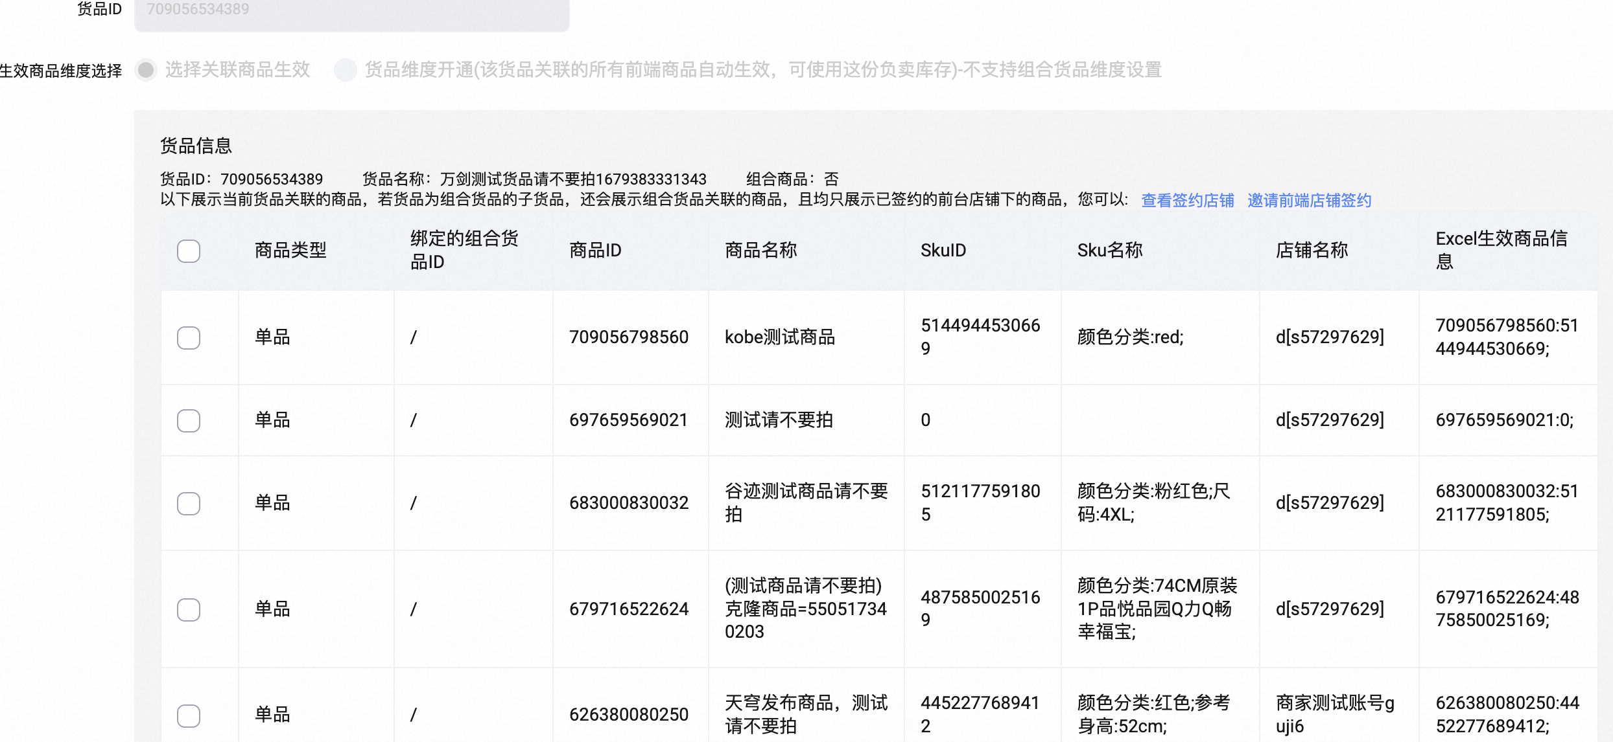Click Sku name 颜色分类:粉红色;尺码:4XL;
This screenshot has width=1613, height=742.
pos(1153,502)
